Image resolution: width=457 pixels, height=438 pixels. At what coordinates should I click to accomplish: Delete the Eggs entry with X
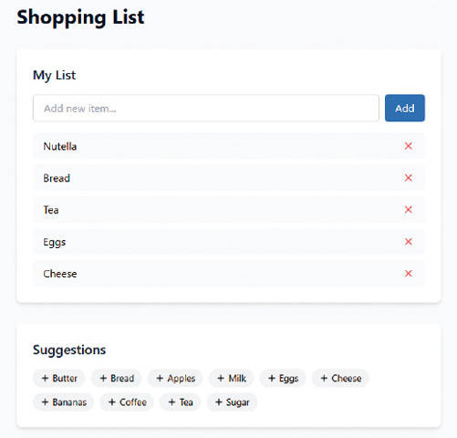pos(408,242)
